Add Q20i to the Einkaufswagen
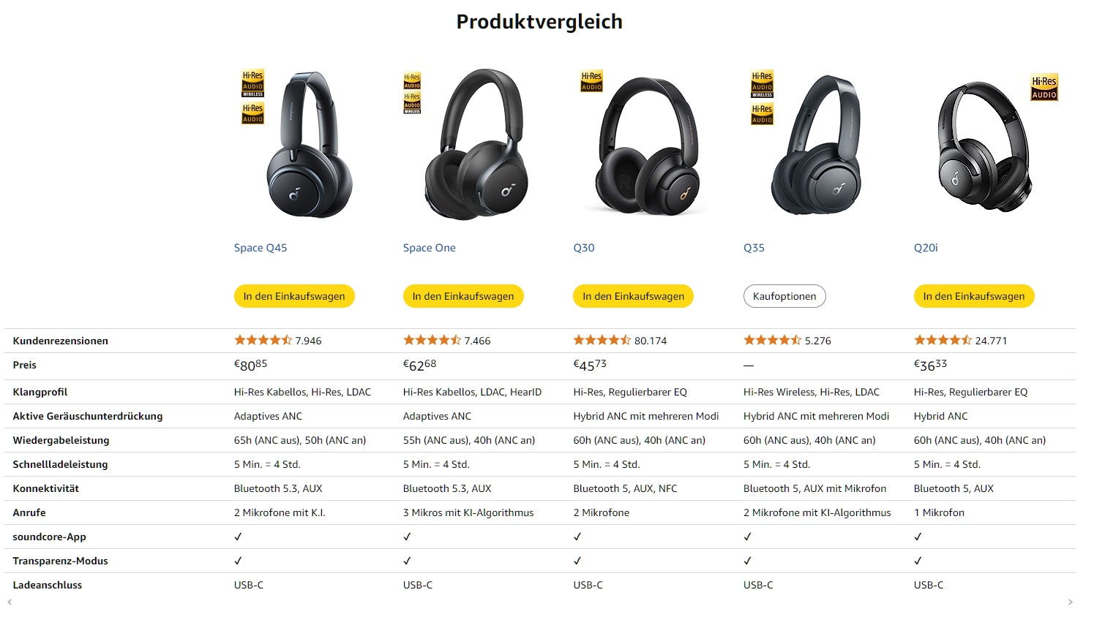The image size is (1116, 617). 974,296
